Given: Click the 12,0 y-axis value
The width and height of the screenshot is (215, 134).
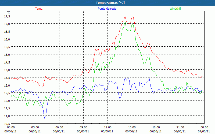Looking at the screenshot, I should pos(7,101).
